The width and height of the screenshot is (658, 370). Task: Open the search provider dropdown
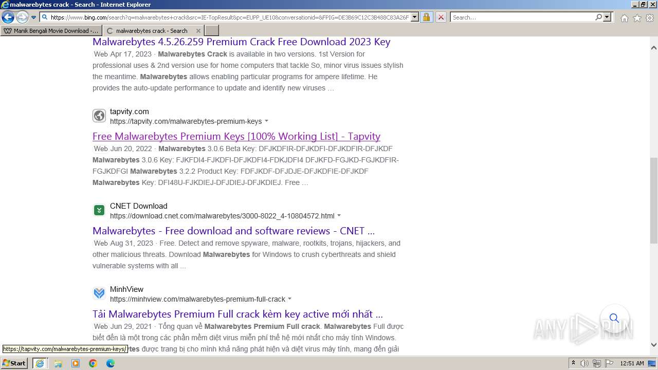pyautogui.click(x=607, y=17)
